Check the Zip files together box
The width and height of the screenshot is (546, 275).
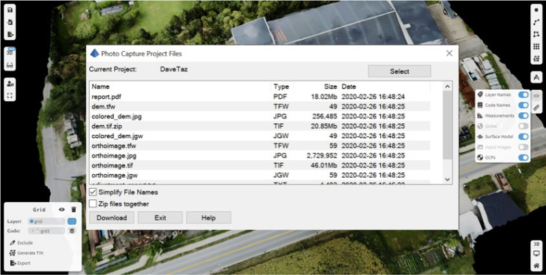(94, 204)
